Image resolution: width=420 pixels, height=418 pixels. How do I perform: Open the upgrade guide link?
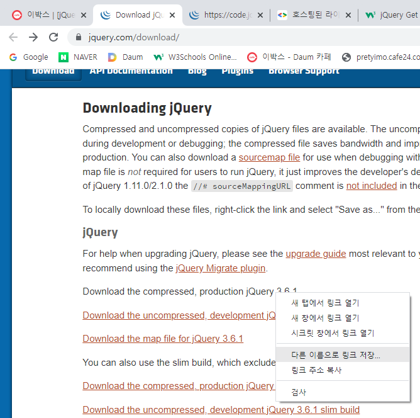click(x=316, y=254)
